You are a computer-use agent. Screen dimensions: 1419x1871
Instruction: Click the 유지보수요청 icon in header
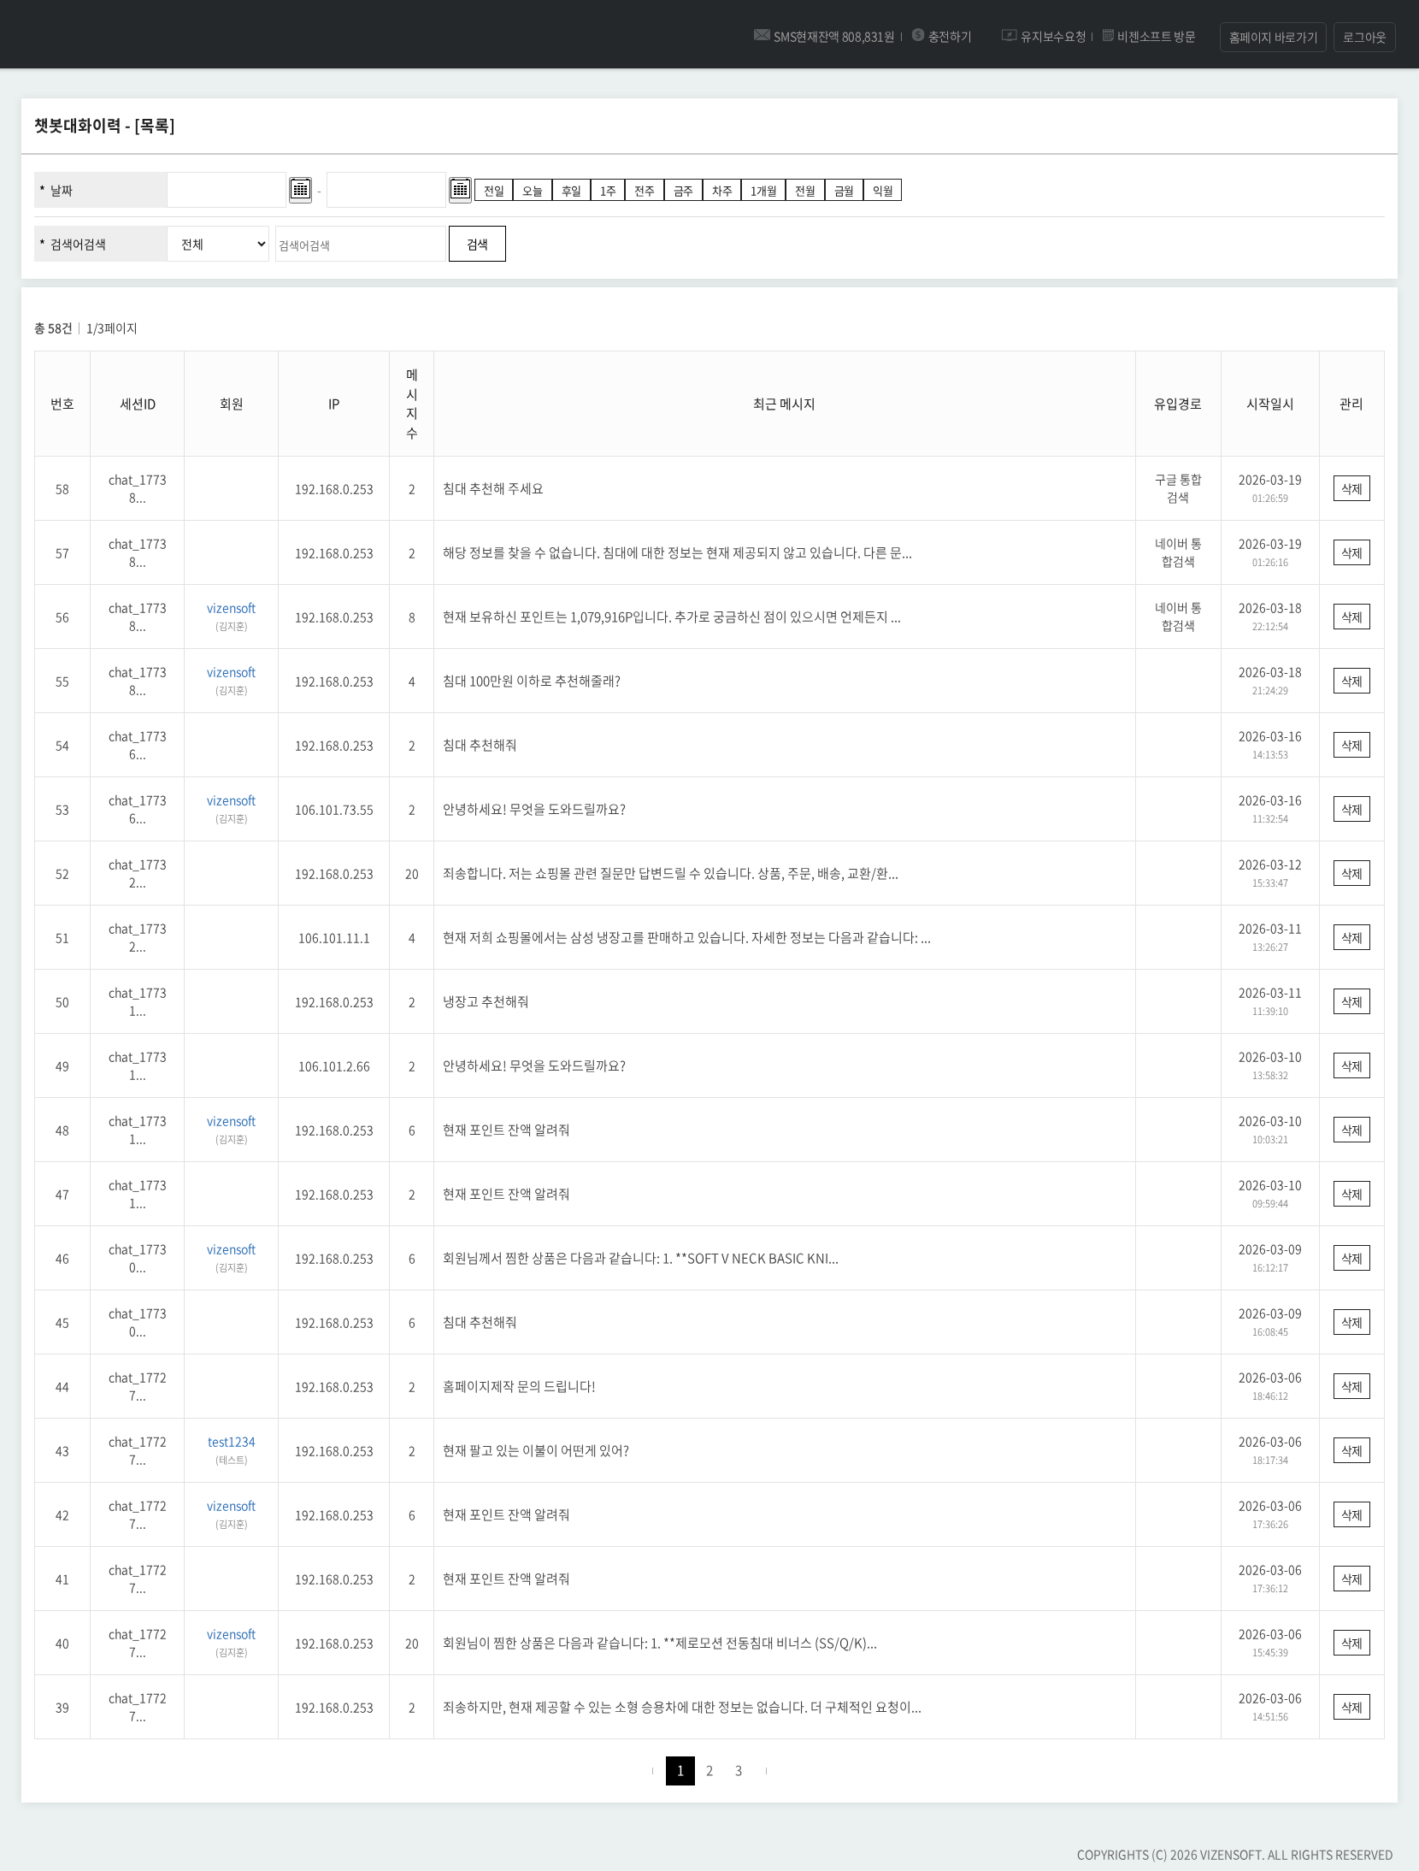point(1009,35)
